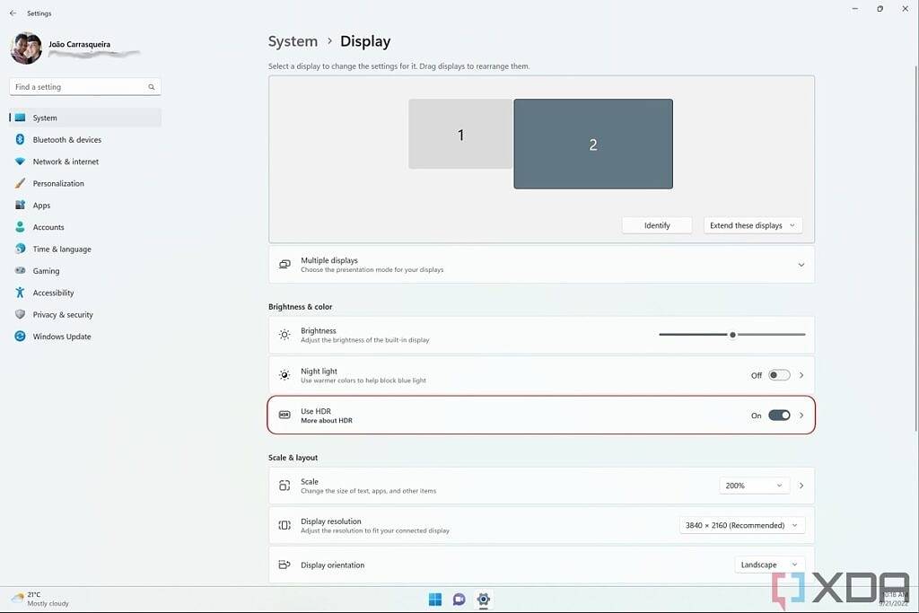
Task: Open Accounts settings
Action: tap(50, 226)
